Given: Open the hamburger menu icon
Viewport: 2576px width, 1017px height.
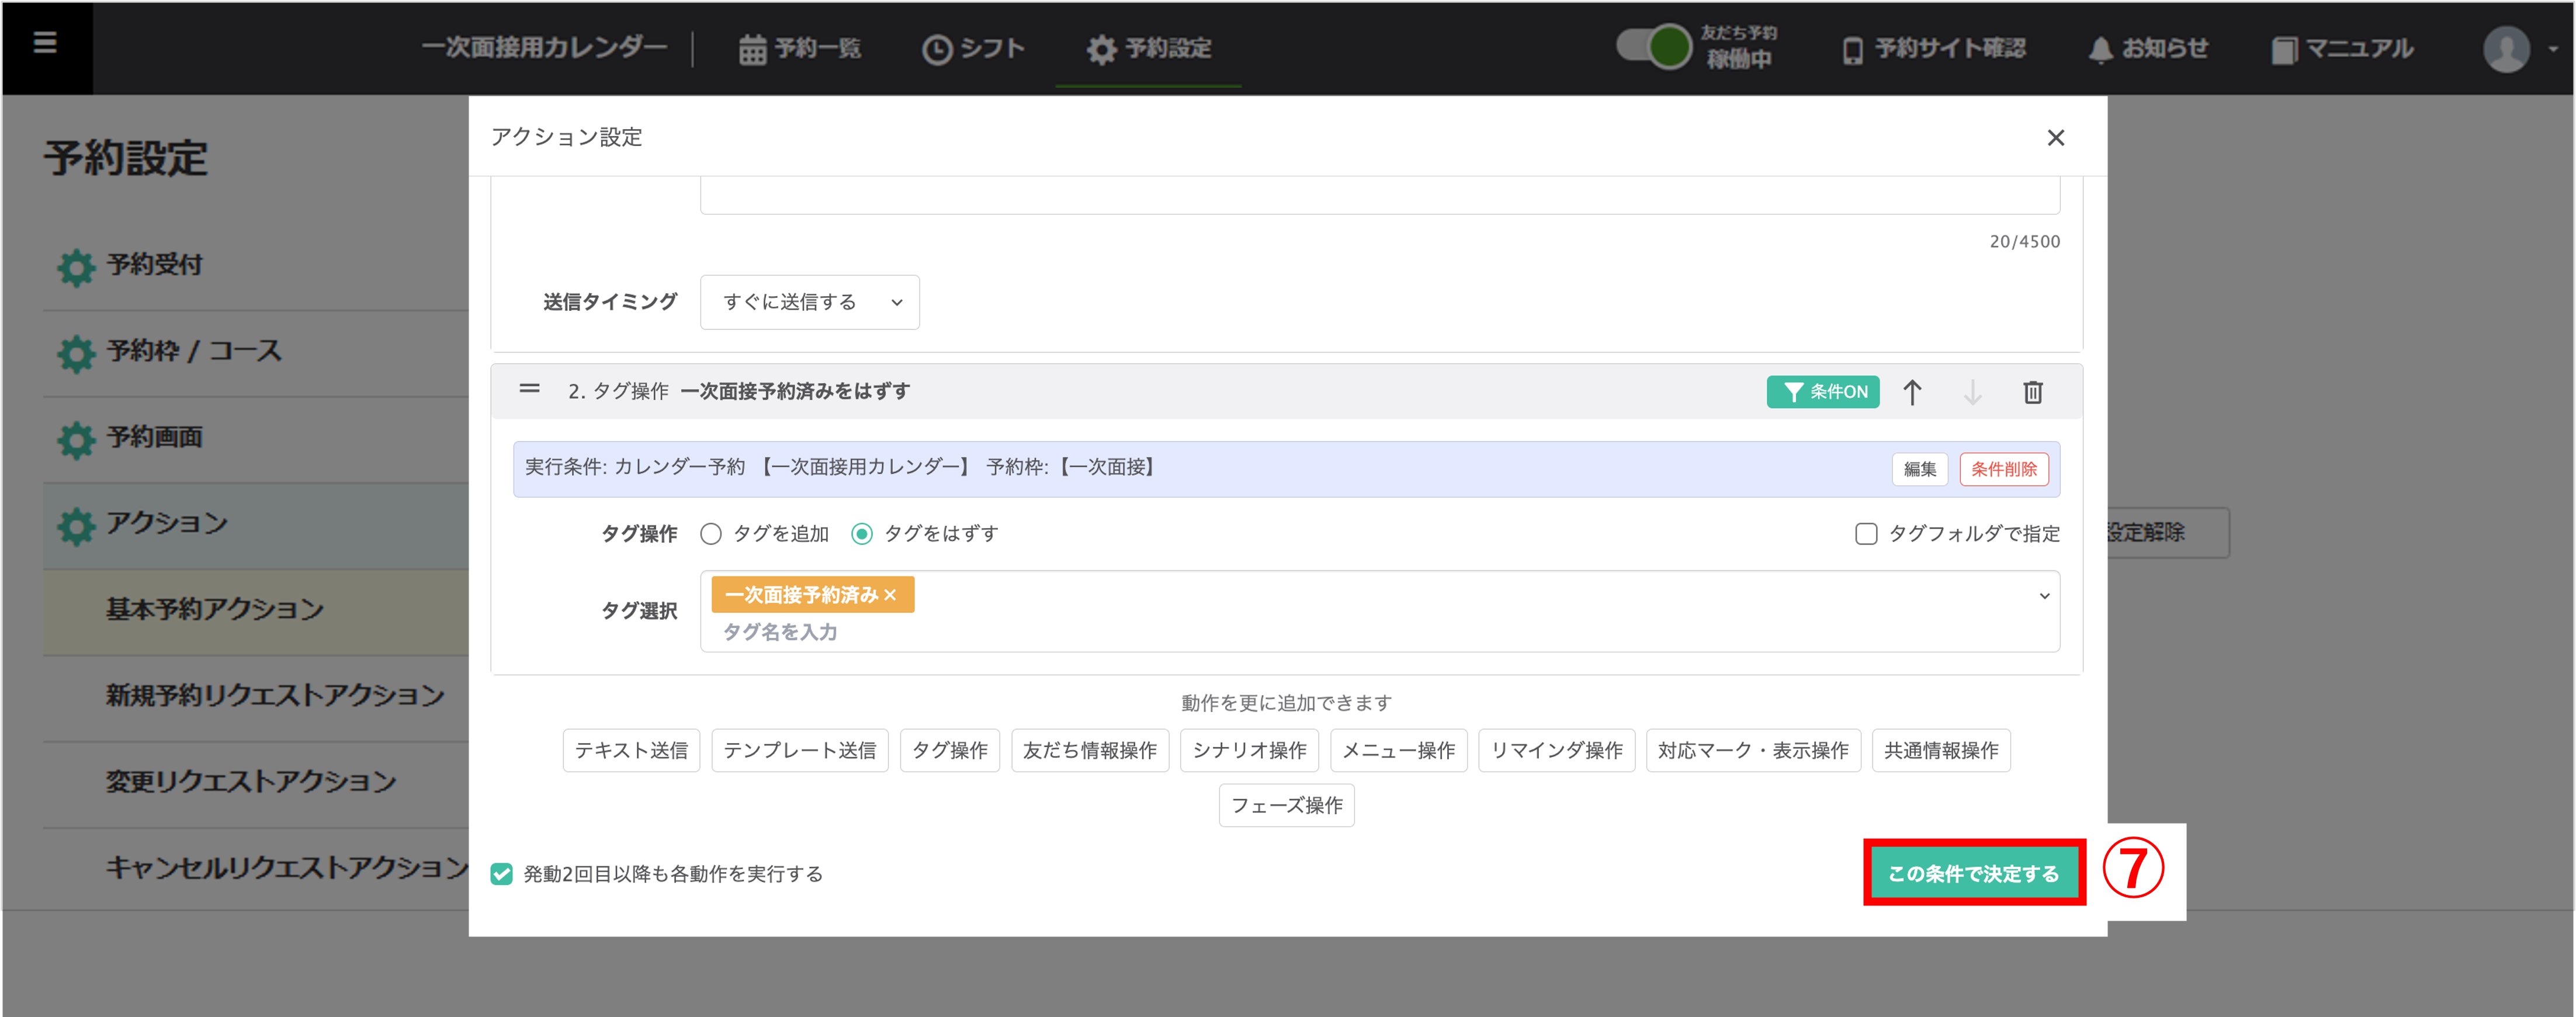Looking at the screenshot, I should [45, 44].
